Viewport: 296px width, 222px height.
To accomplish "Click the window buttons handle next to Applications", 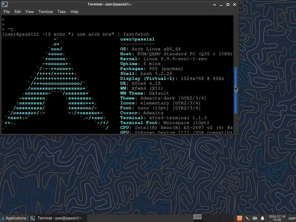I will (28, 218).
